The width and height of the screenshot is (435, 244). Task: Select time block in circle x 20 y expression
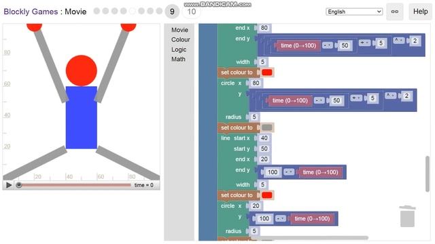click(312, 218)
